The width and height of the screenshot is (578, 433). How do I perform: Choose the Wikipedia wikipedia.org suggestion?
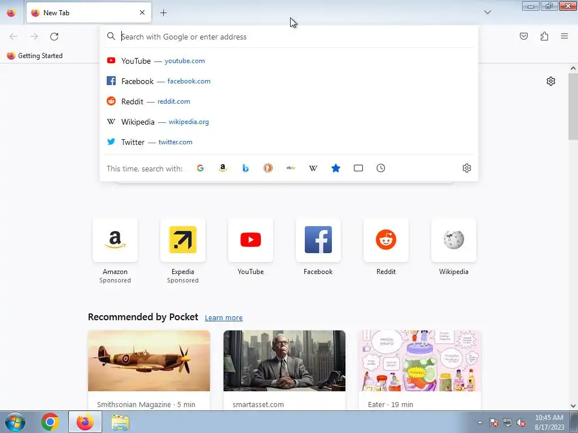click(289, 122)
